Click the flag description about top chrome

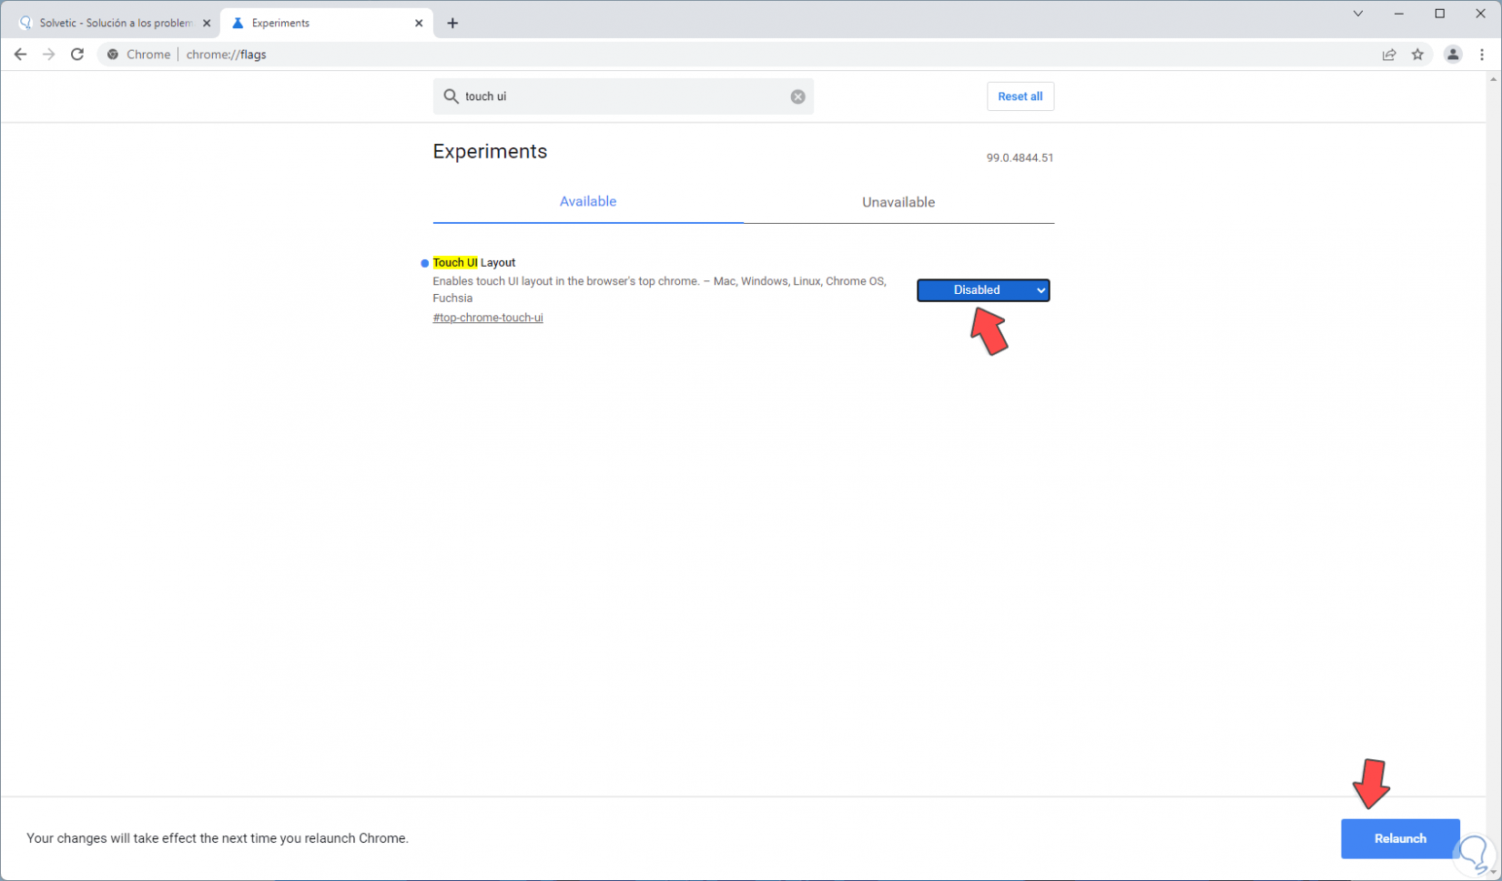(x=659, y=289)
